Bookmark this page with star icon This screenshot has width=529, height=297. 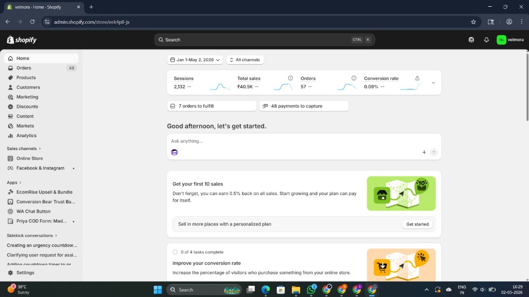pos(473,22)
